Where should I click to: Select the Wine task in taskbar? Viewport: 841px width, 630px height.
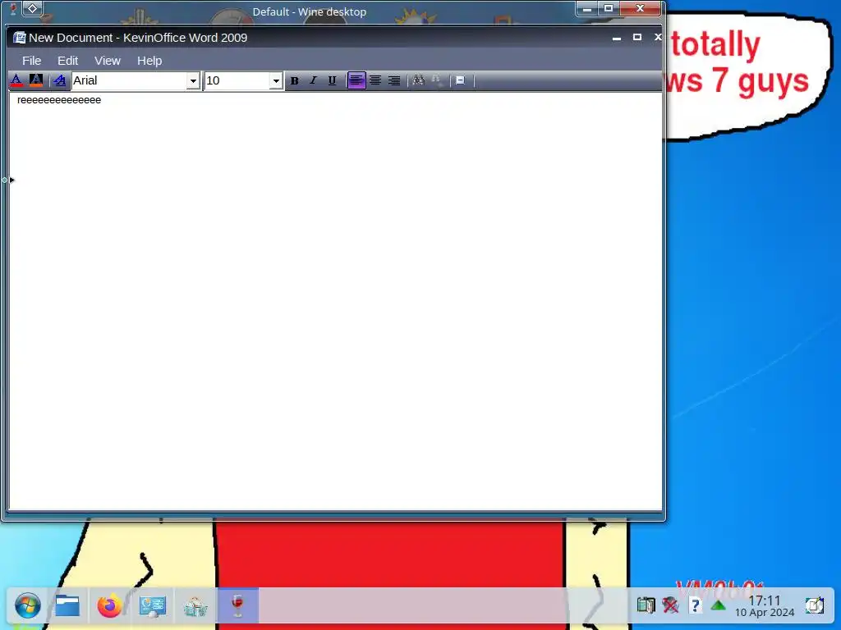tap(238, 606)
